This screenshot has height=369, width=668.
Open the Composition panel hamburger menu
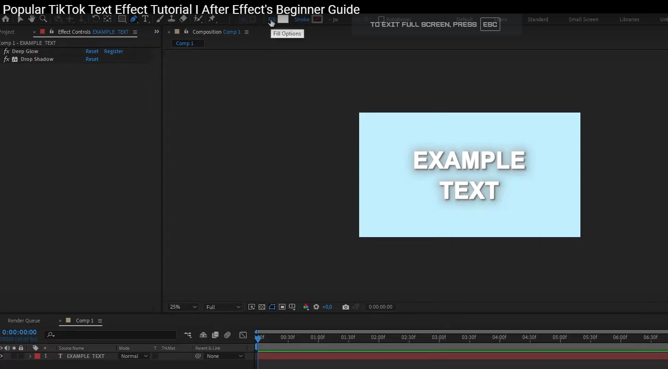(247, 32)
